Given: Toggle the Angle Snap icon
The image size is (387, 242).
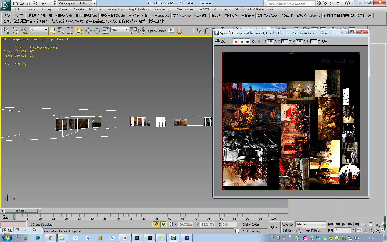Looking at the screenshot, I should click(207, 31).
